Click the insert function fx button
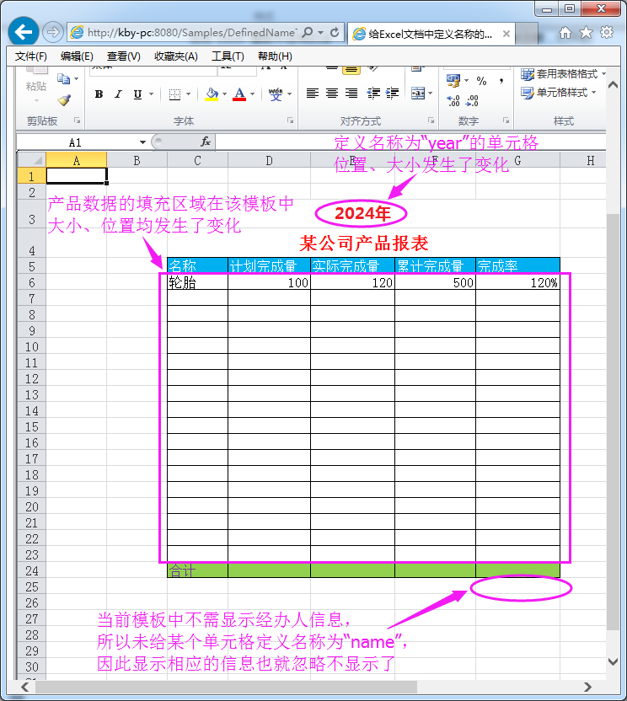 (205, 142)
